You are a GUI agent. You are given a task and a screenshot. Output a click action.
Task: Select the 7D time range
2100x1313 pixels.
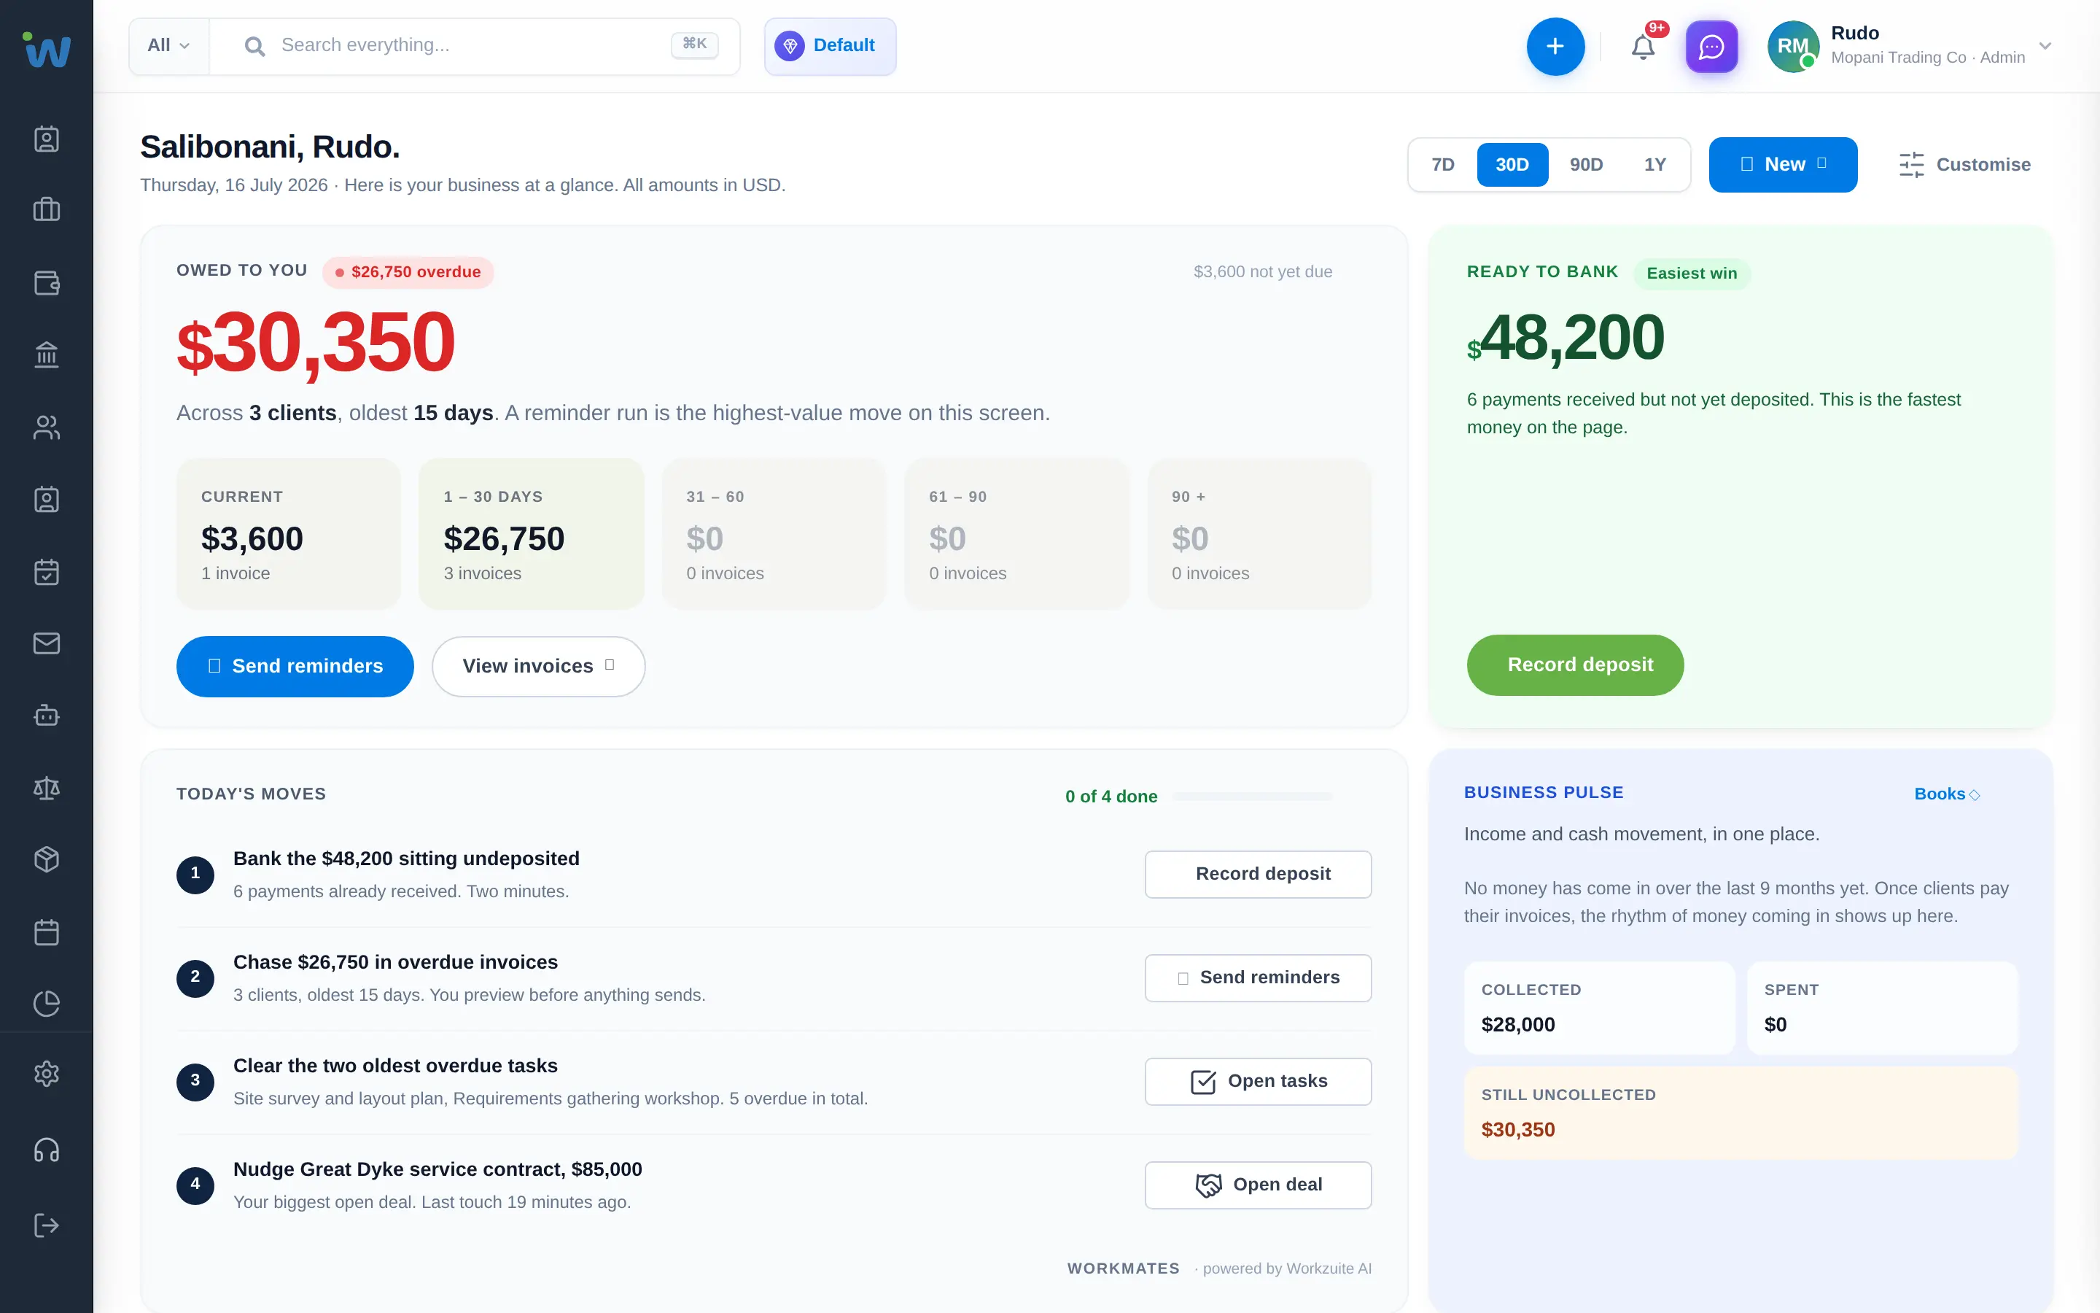coord(1443,164)
